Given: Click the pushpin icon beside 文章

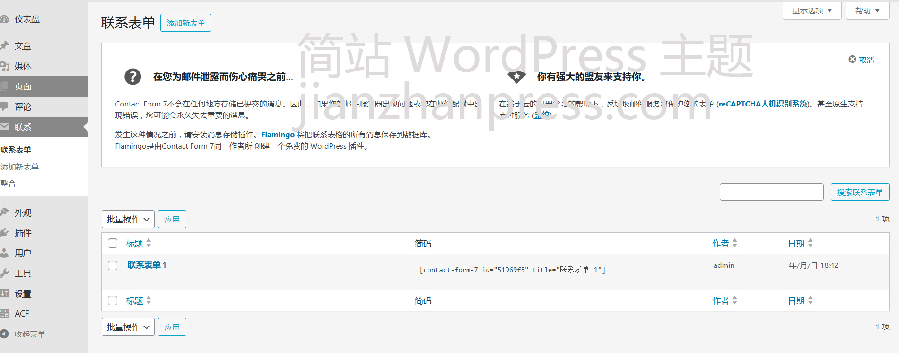Looking at the screenshot, I should pos(5,46).
